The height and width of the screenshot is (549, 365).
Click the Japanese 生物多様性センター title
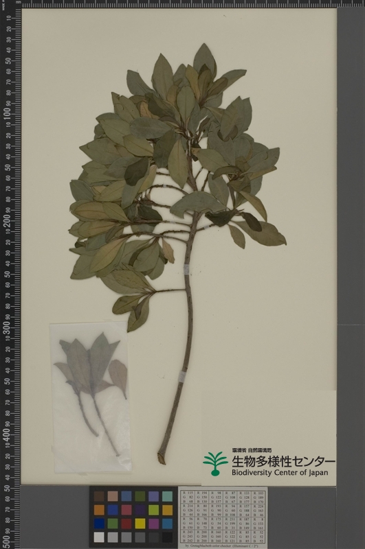(x=283, y=461)
